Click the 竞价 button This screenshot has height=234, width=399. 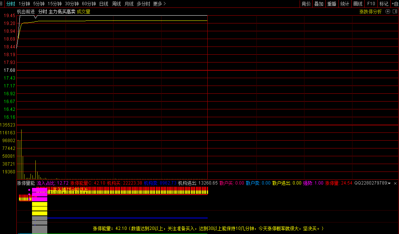tap(306, 4)
